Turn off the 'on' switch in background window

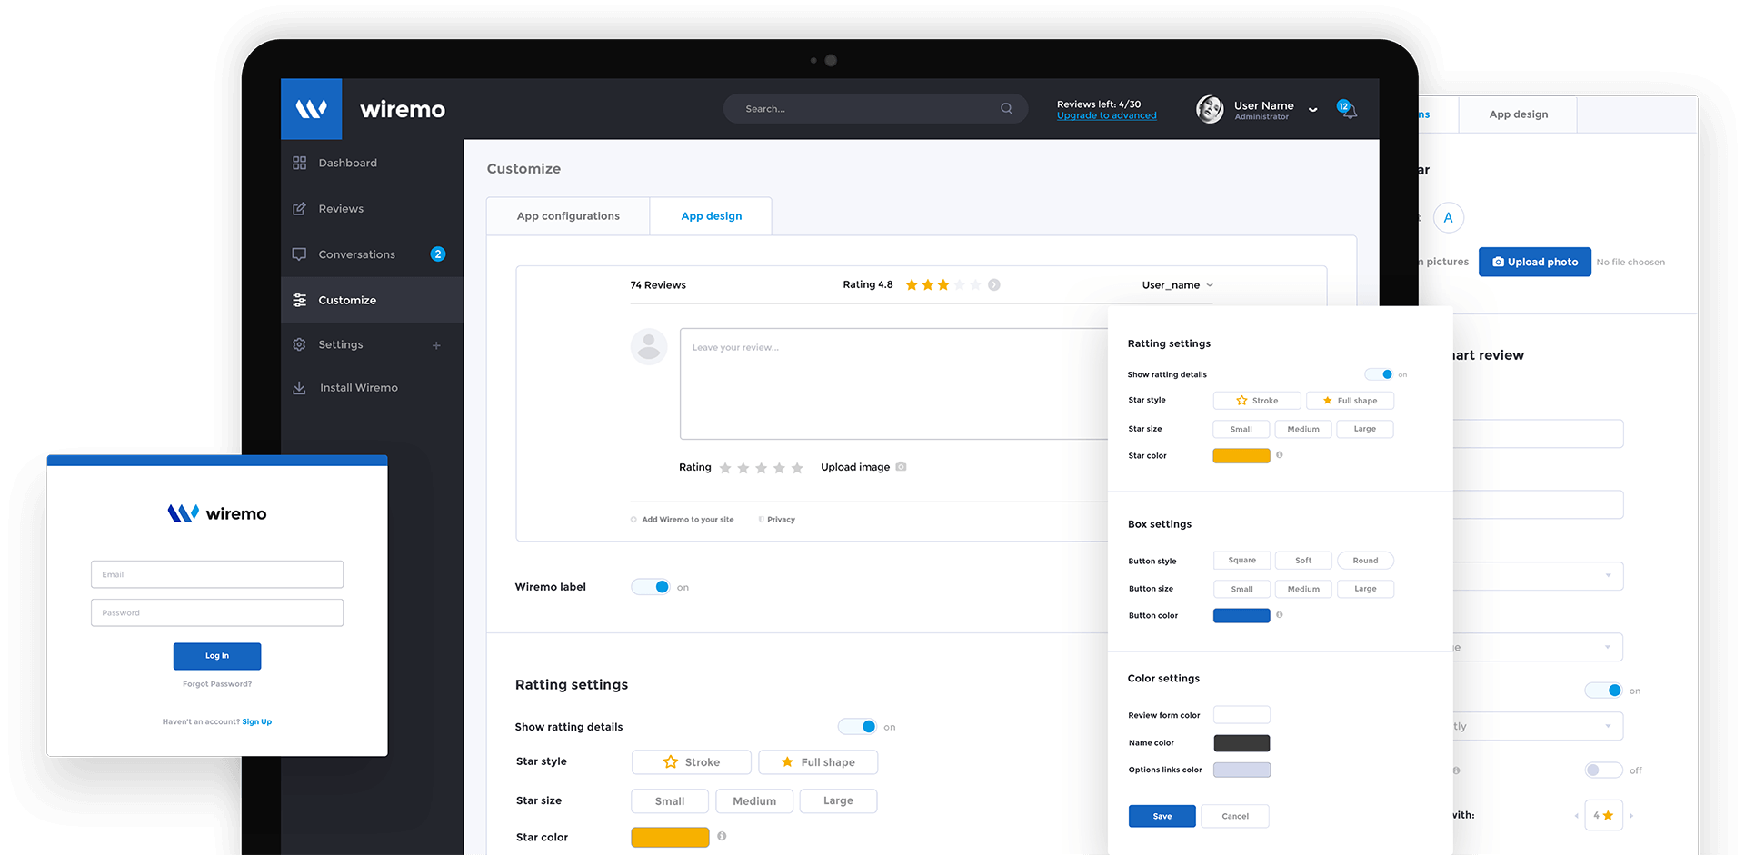pyautogui.click(x=1603, y=691)
